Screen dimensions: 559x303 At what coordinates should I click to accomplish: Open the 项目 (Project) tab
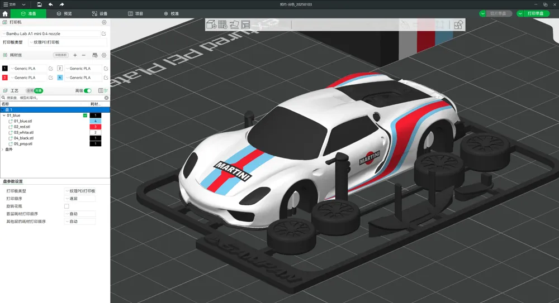tap(135, 13)
